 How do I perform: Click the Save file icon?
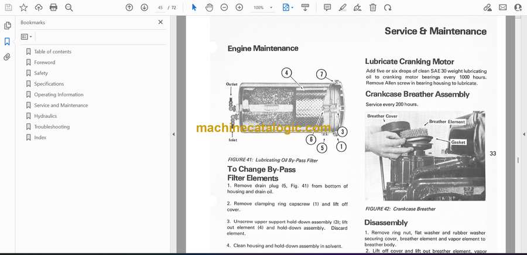point(8,8)
